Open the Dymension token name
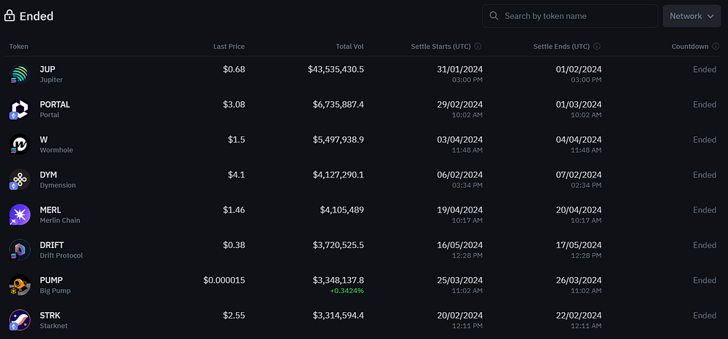Image resolution: width=728 pixels, height=339 pixels. click(x=58, y=186)
